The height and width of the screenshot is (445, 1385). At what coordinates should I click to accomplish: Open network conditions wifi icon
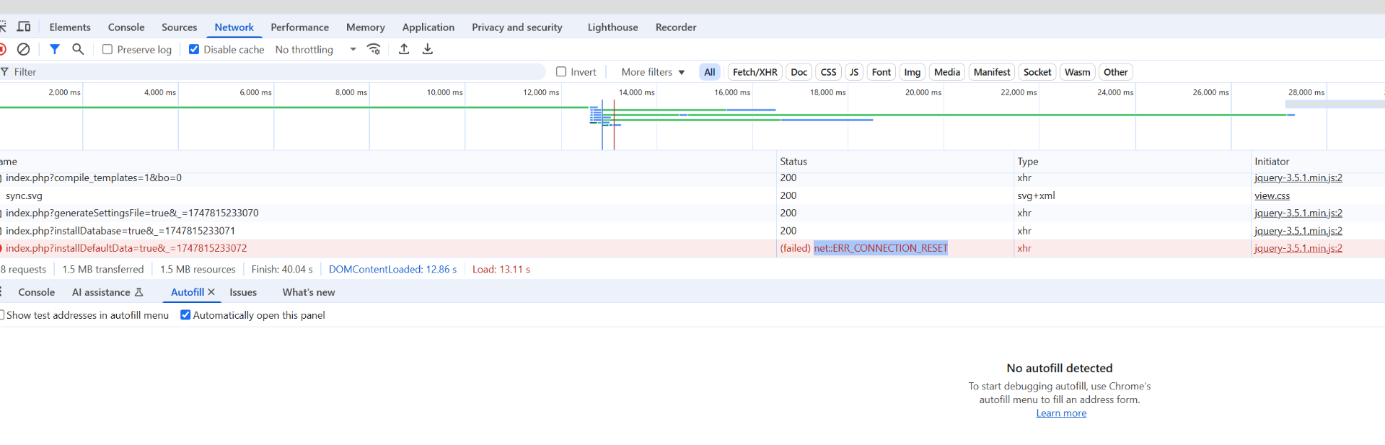tap(374, 49)
